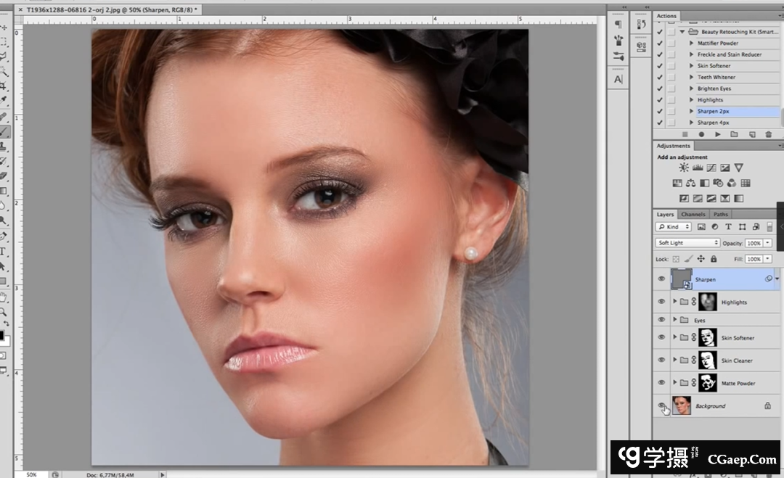Click the foreground color swatch
The height and width of the screenshot is (478, 784).
(1, 336)
